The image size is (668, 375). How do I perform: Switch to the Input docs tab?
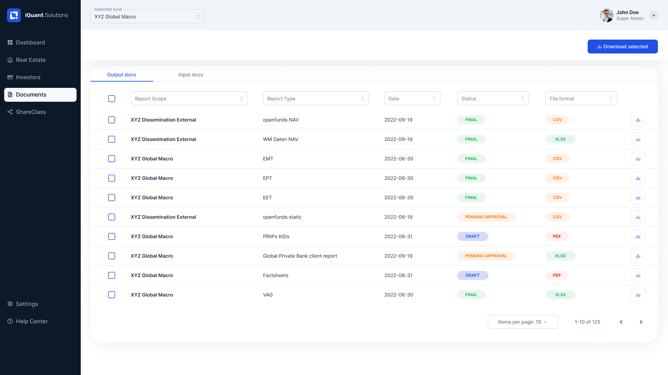191,75
